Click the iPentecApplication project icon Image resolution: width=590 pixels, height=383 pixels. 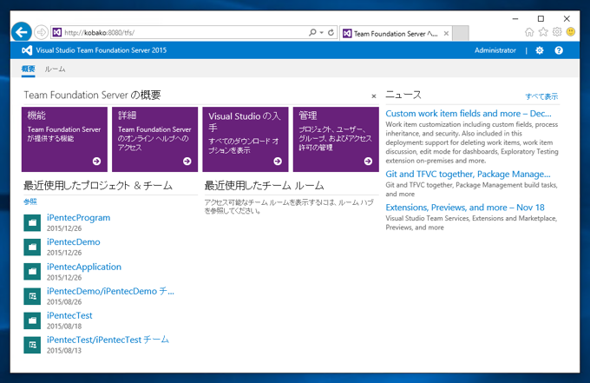point(32,272)
